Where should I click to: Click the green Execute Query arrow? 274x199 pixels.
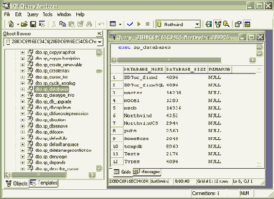tap(139, 24)
